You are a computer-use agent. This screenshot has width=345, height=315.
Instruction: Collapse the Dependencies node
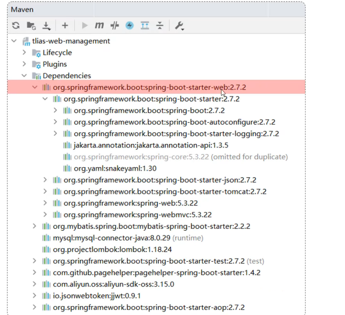(24, 76)
